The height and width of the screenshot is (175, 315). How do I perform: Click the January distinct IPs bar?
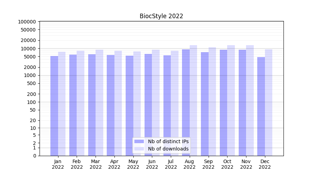coord(54,106)
